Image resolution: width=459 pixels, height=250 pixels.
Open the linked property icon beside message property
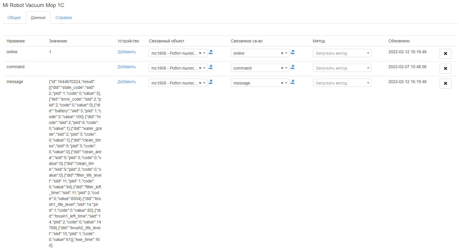[292, 82]
